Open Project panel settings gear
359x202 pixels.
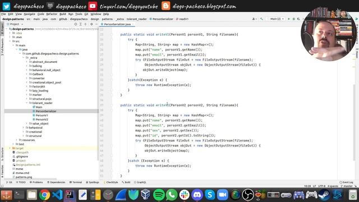[x=91, y=24]
